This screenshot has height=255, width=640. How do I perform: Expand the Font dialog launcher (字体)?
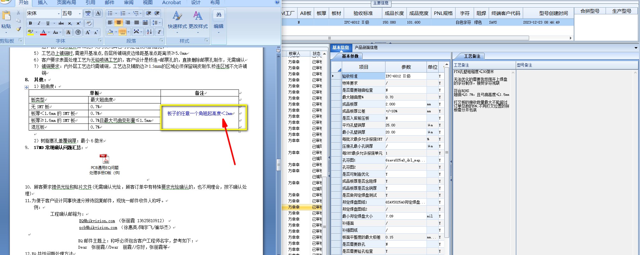(100, 40)
